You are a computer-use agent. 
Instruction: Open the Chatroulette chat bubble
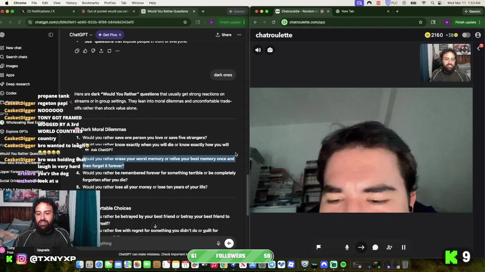point(375,247)
